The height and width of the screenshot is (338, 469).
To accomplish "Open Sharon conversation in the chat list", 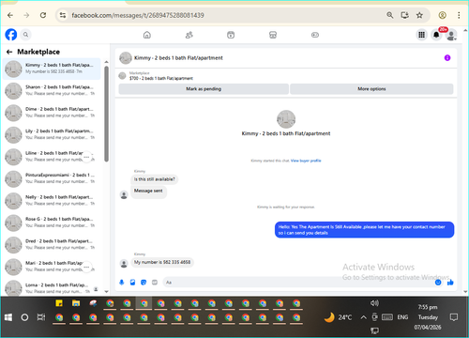I will click(52, 90).
